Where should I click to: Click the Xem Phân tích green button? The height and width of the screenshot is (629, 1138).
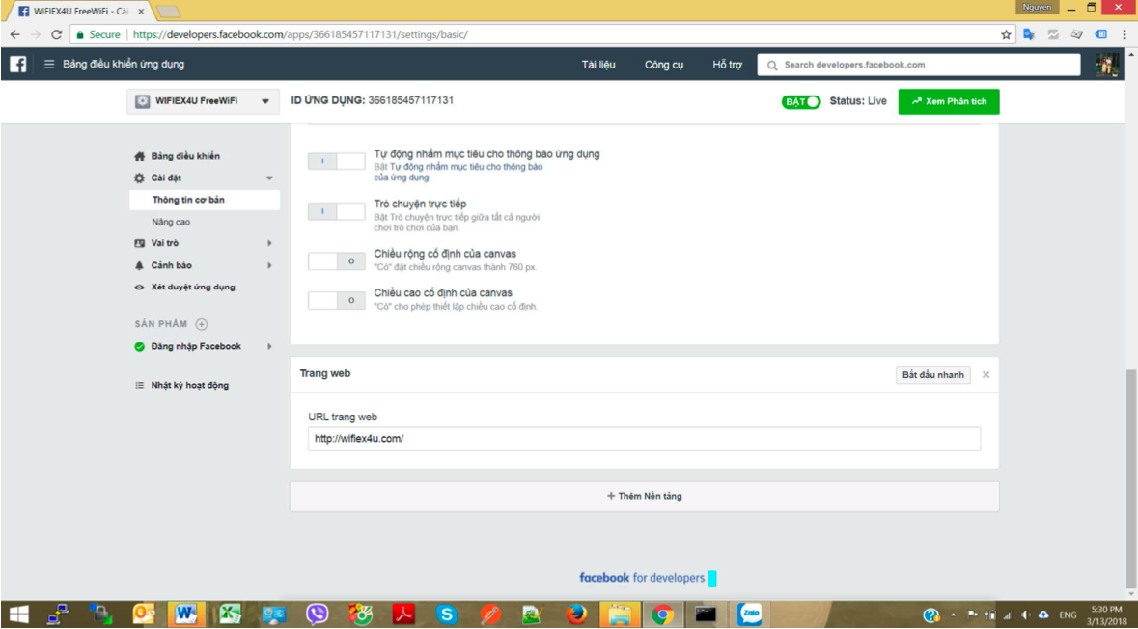pos(949,101)
